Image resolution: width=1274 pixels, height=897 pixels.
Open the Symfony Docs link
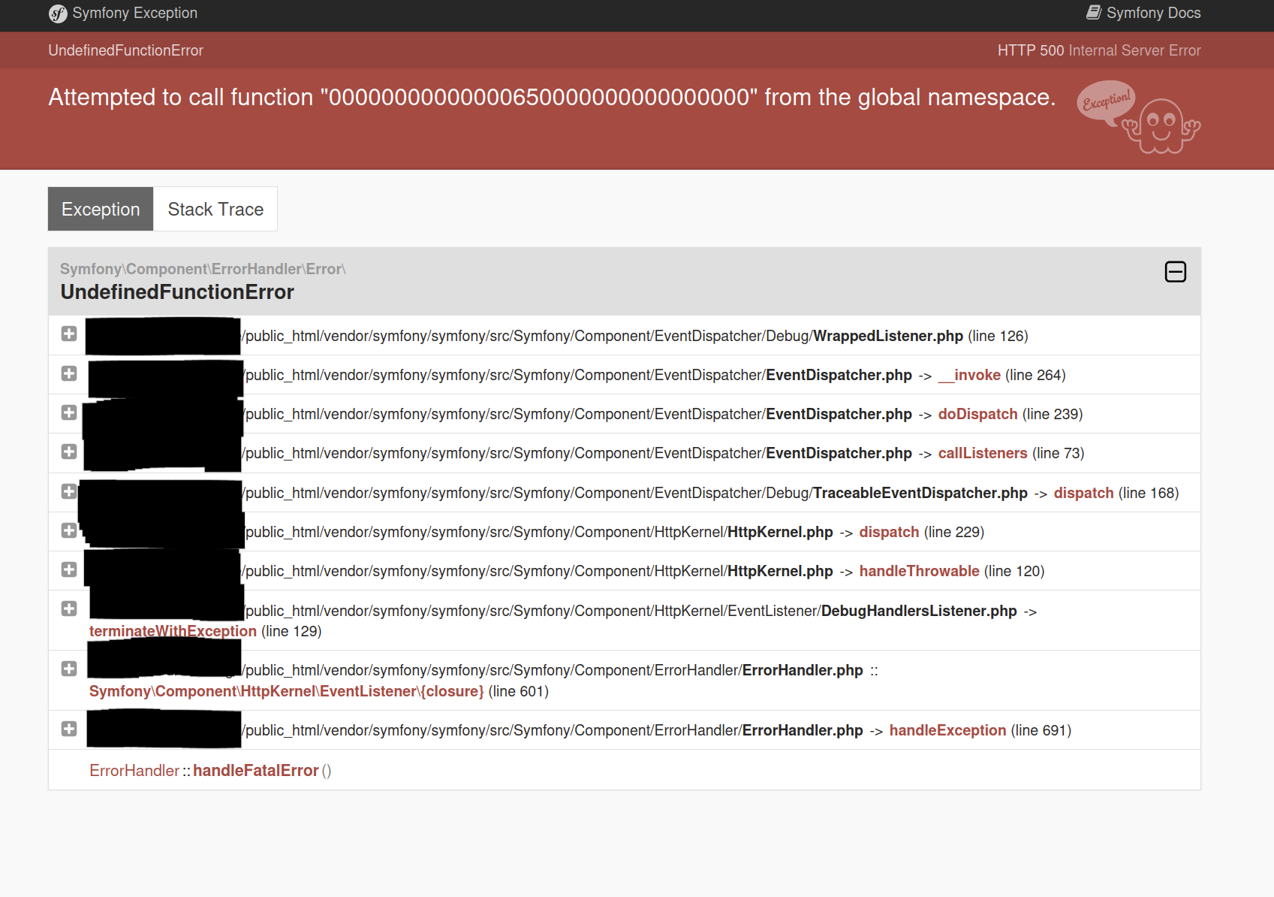click(1143, 13)
